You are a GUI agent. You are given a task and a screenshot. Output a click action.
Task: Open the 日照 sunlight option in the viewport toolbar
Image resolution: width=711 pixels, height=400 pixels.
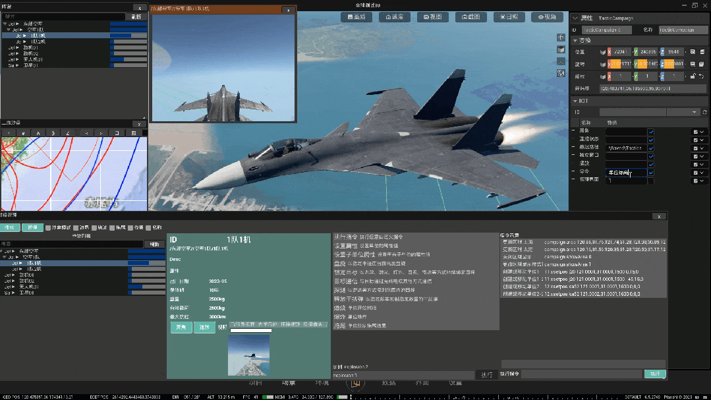click(x=509, y=16)
